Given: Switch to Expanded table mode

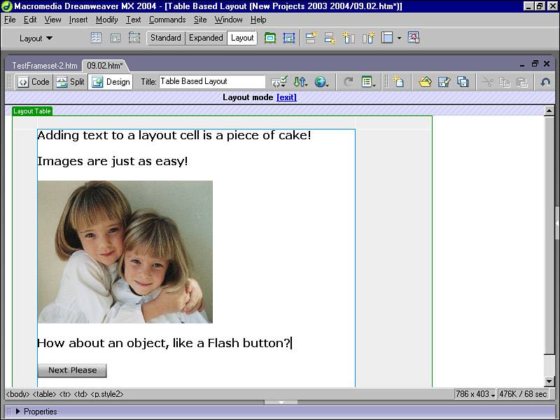Looking at the screenshot, I should (206, 38).
